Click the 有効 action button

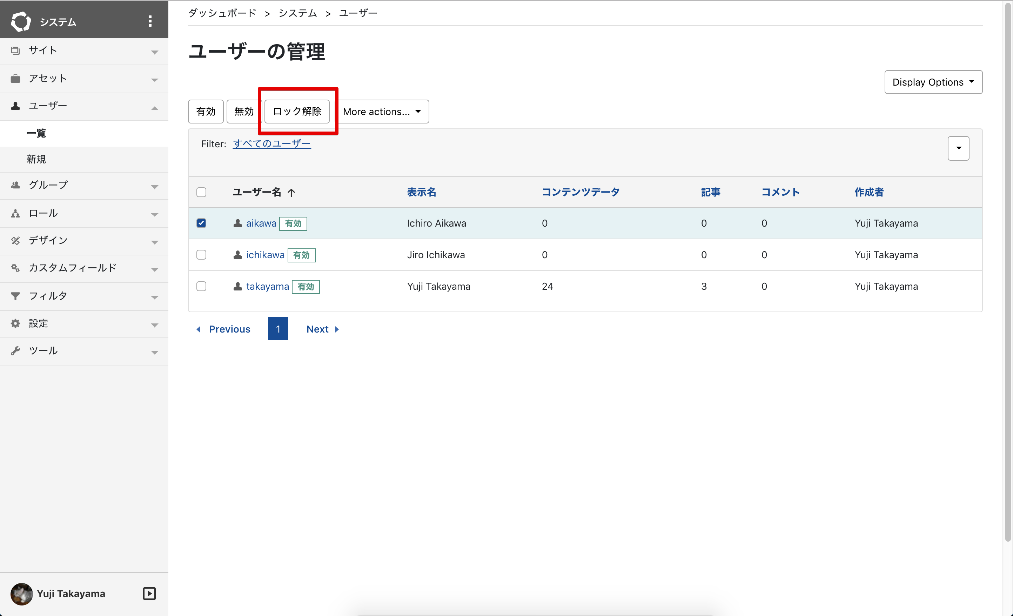[206, 112]
